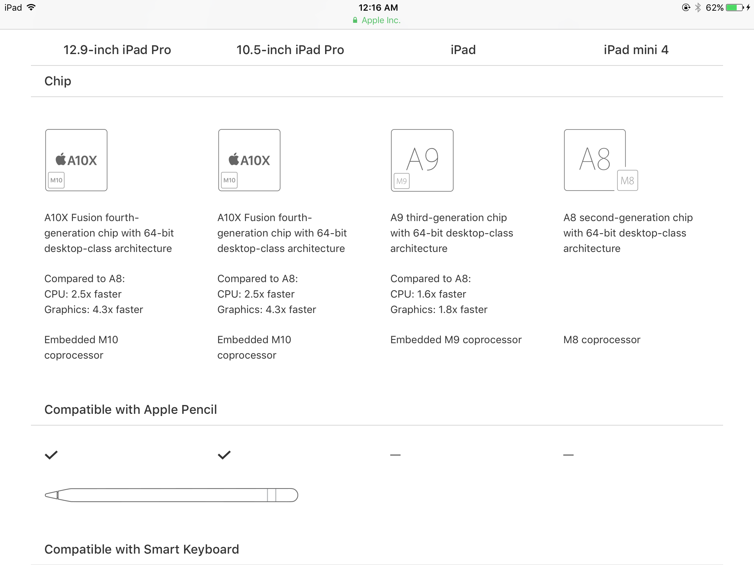Click Compared to A8: in iPad column
Image resolution: width=754 pixels, height=565 pixels.
point(430,278)
